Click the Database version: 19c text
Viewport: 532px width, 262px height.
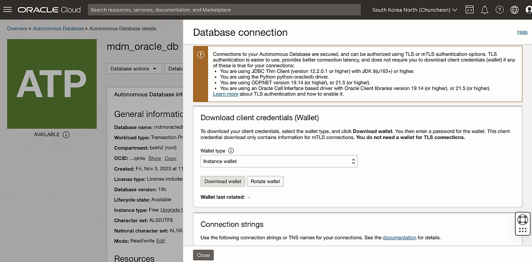pyautogui.click(x=140, y=189)
